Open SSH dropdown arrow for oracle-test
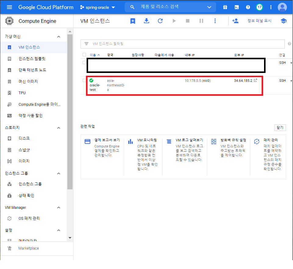The width and height of the screenshot is (293, 269). coord(291,81)
